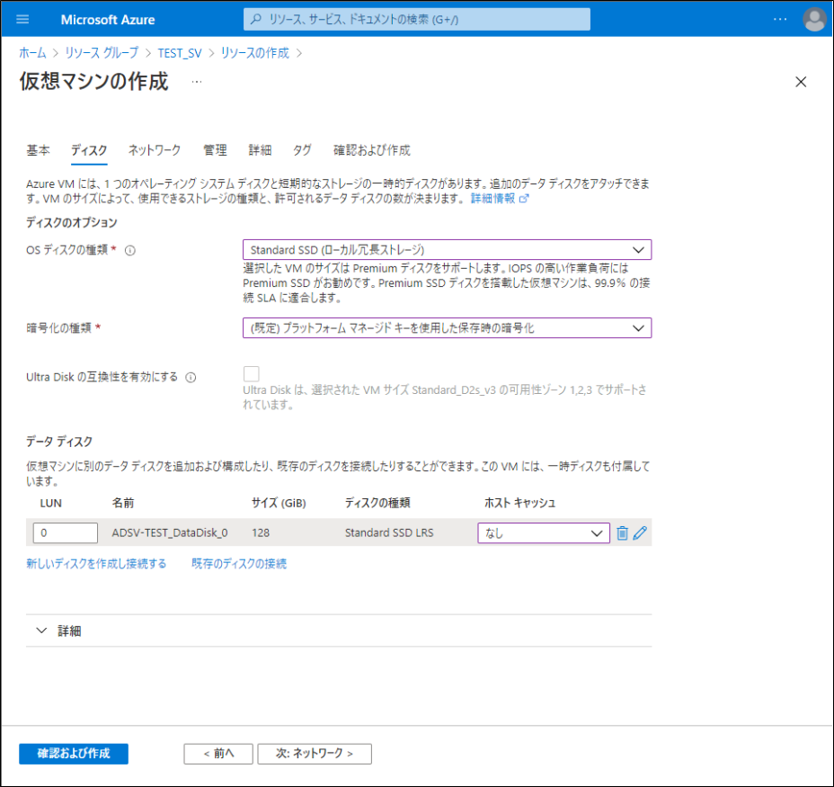The width and height of the screenshot is (834, 787).
Task: Close the 仮想マシンの作成 blade
Action: (801, 82)
